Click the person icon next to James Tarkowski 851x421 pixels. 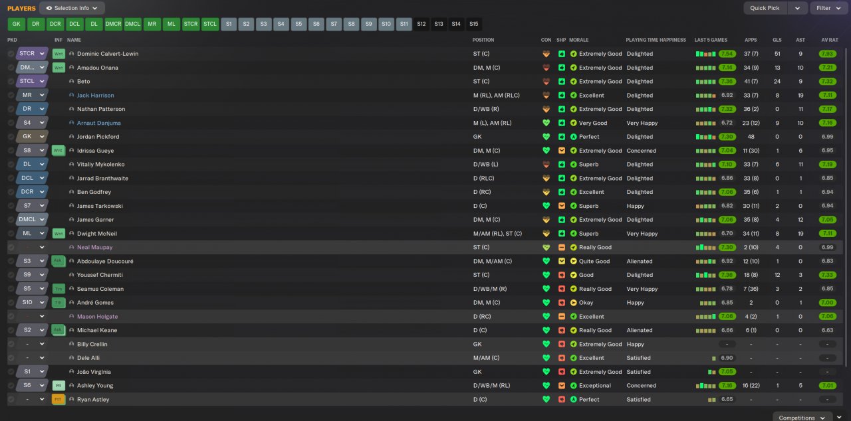pos(72,206)
